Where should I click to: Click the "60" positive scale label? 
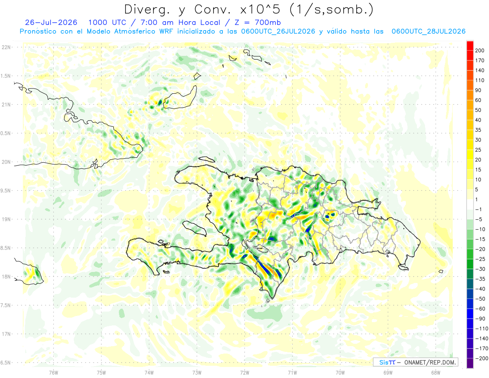tap(479, 100)
